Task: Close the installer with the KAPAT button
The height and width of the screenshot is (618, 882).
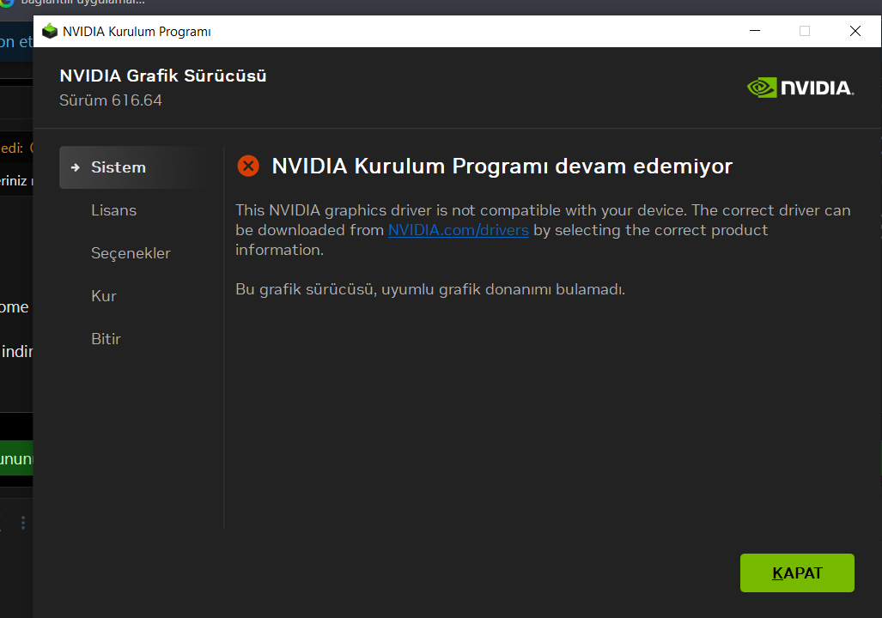Action: [x=796, y=573]
